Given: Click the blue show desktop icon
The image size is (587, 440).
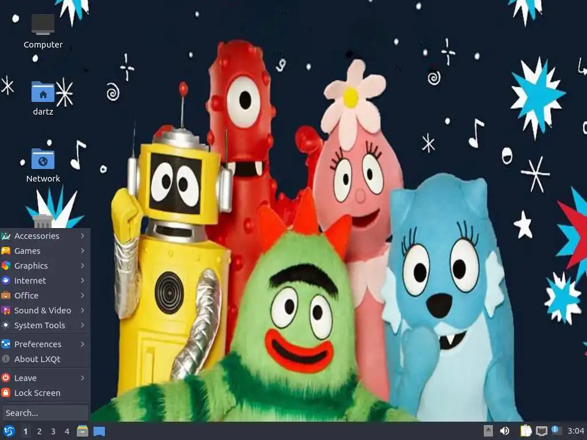Looking at the screenshot, I should tap(99, 431).
